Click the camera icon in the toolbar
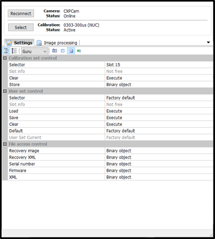Viewport: 215px width, 239px height. pos(54,51)
